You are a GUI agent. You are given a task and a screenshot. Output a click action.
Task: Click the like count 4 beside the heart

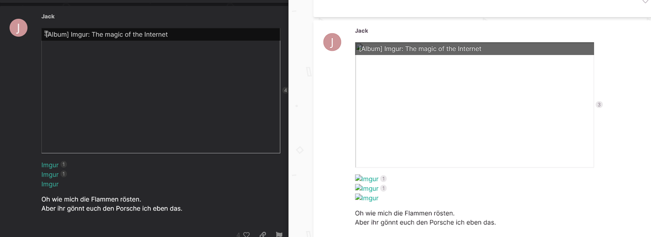[x=238, y=234]
